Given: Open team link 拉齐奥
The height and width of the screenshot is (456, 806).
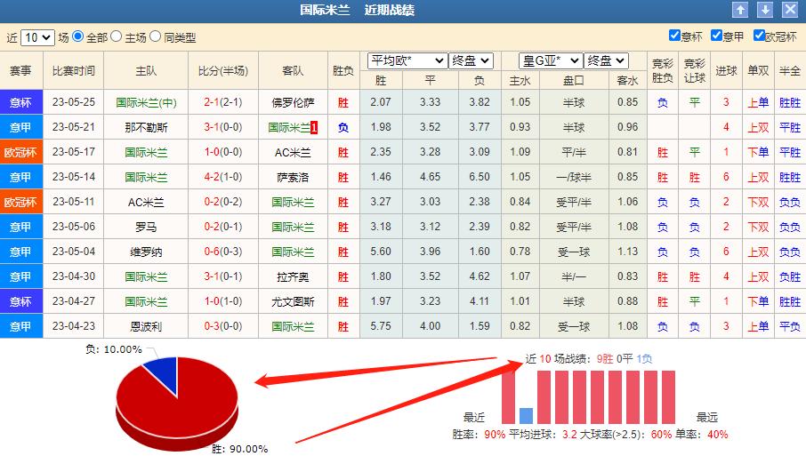Looking at the screenshot, I should [293, 276].
